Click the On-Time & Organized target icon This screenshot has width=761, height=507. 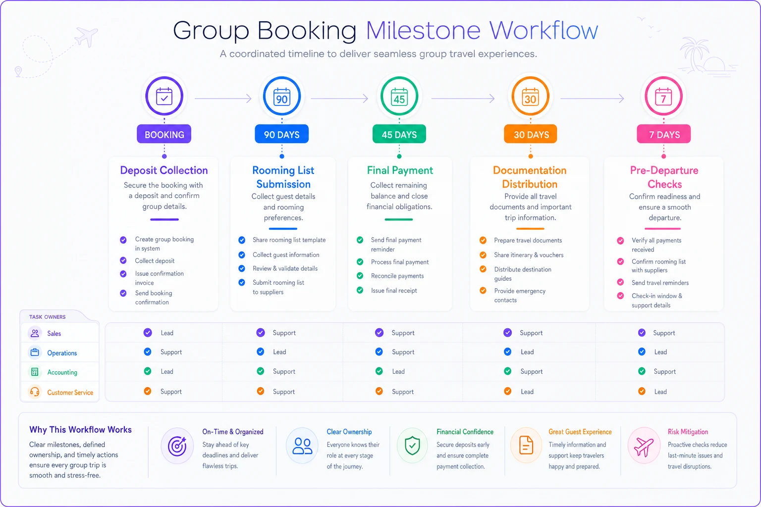click(x=177, y=446)
